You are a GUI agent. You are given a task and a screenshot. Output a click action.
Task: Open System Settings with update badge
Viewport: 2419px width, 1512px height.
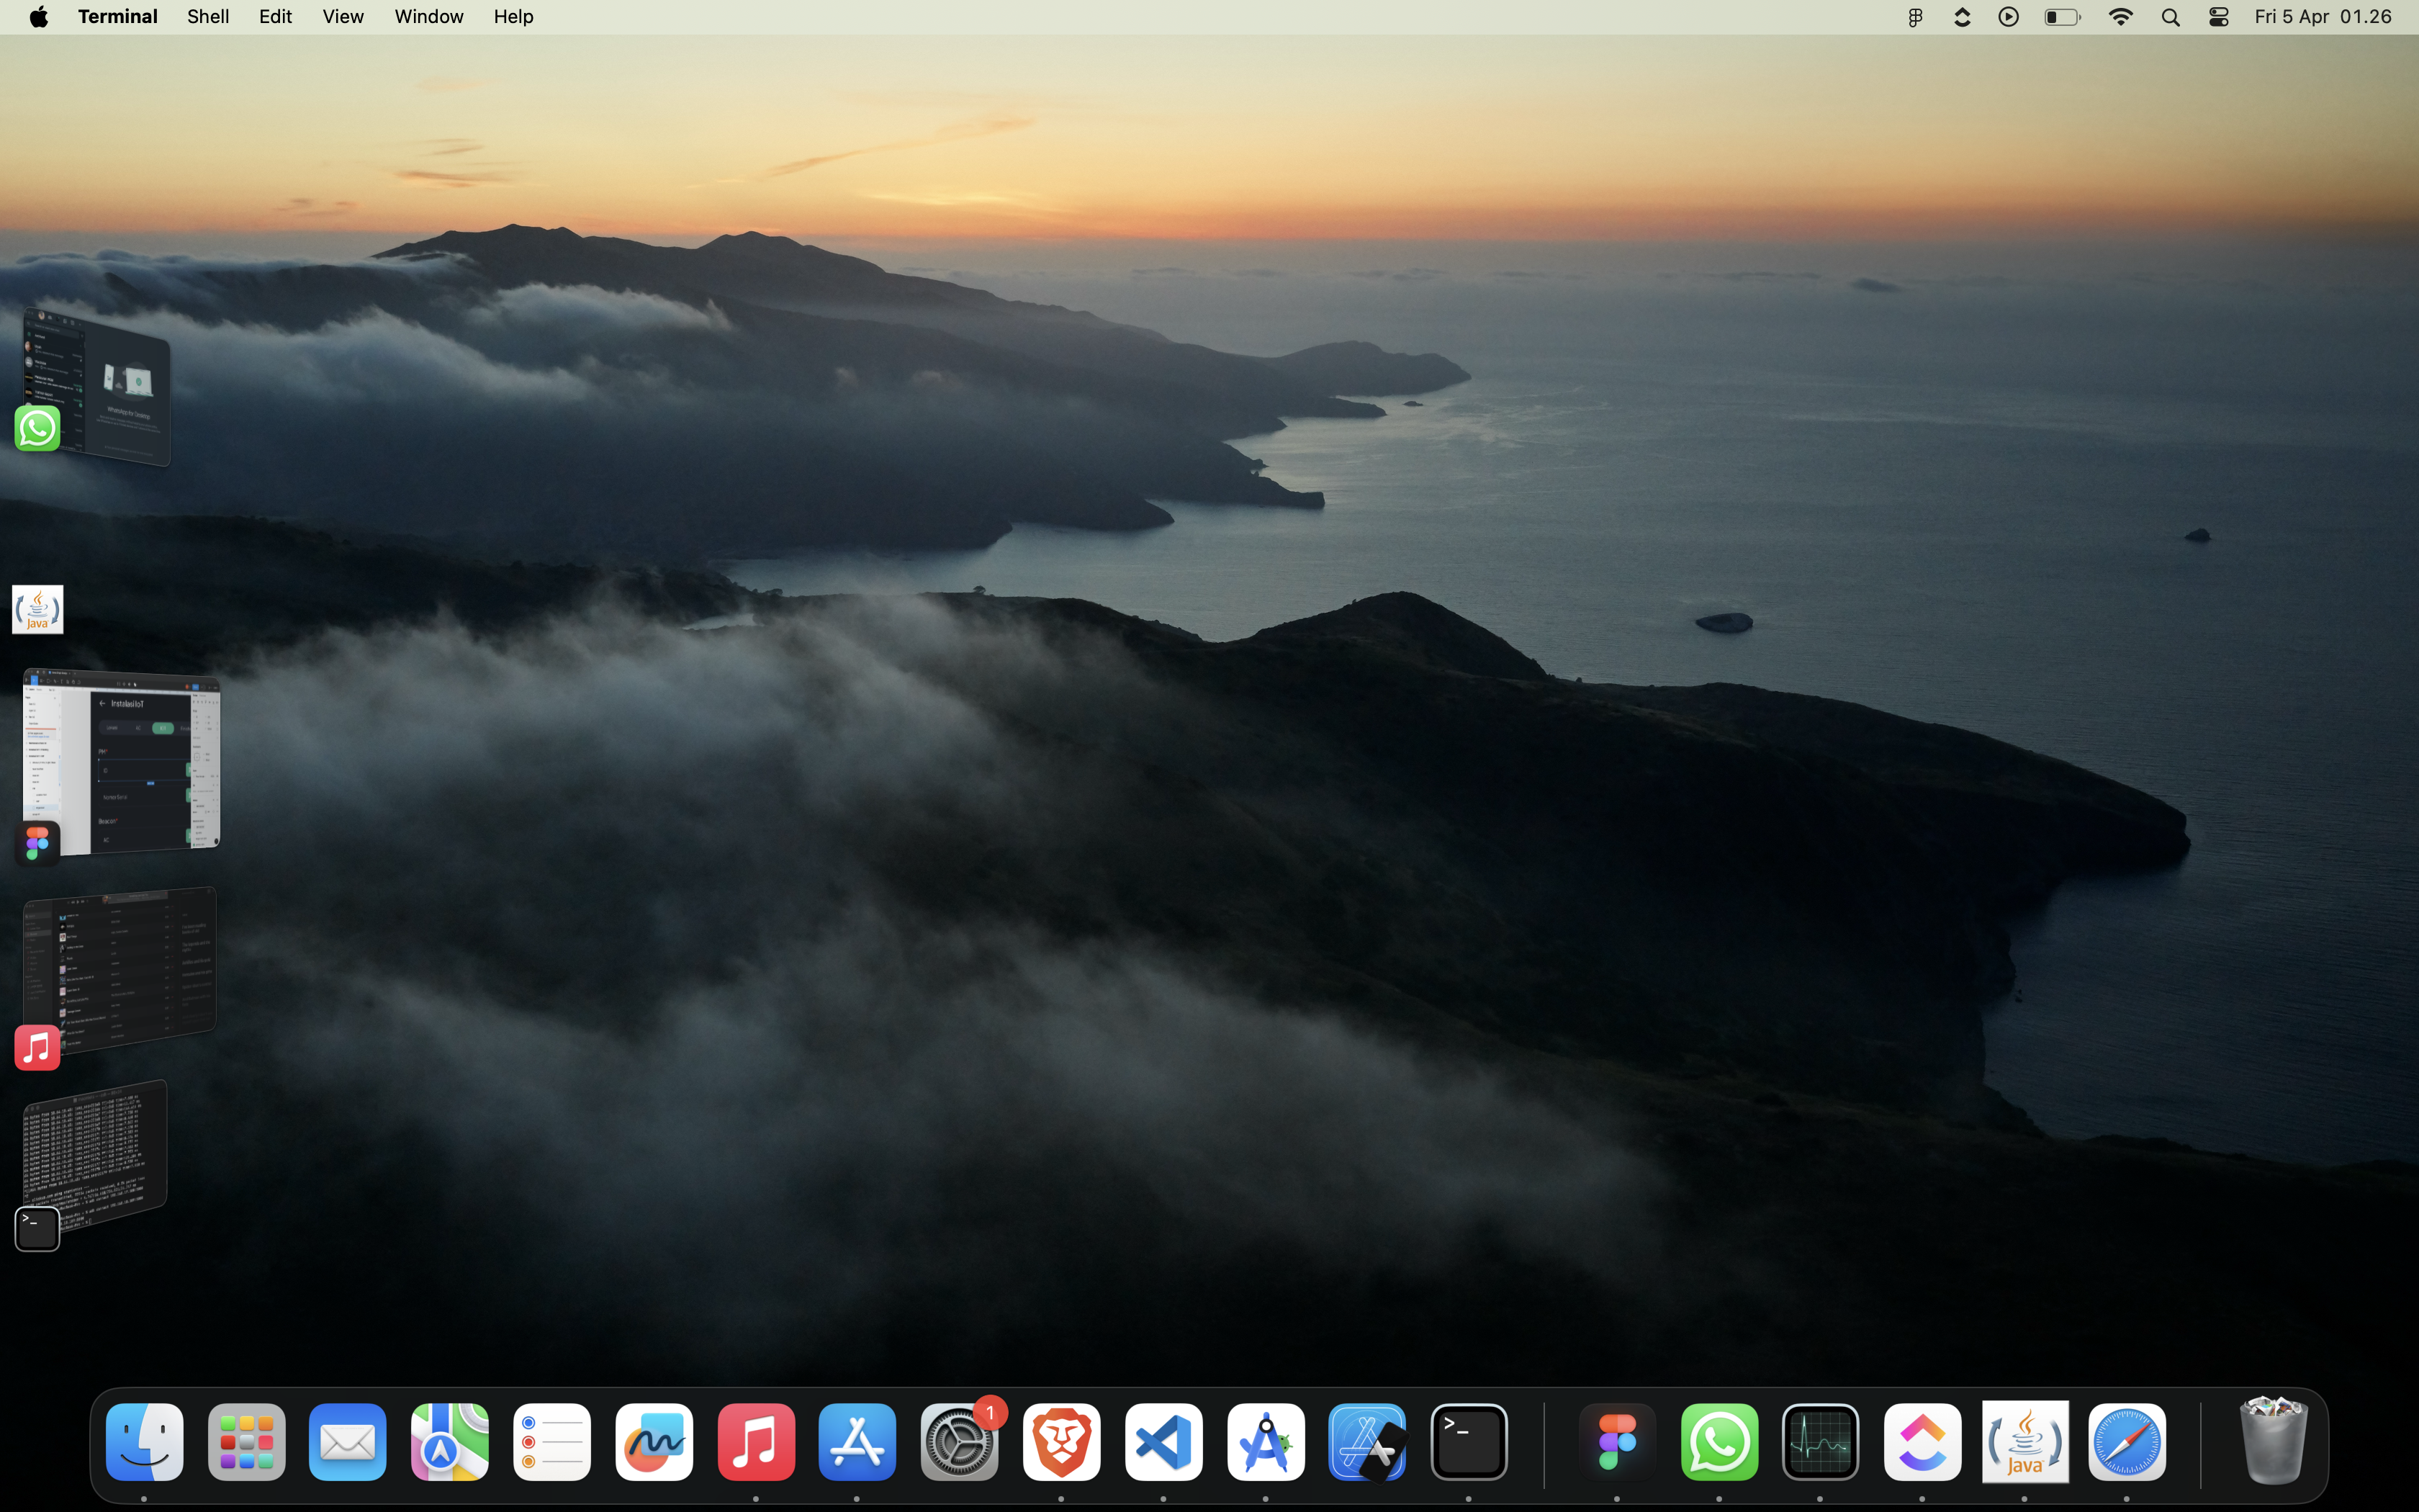pyautogui.click(x=960, y=1442)
